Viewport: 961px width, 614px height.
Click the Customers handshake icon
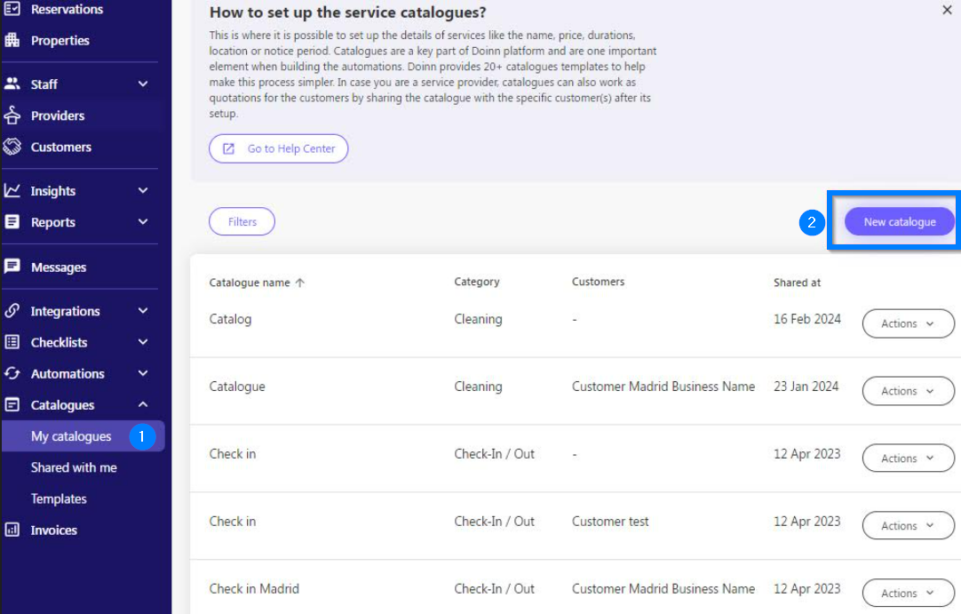tap(12, 147)
